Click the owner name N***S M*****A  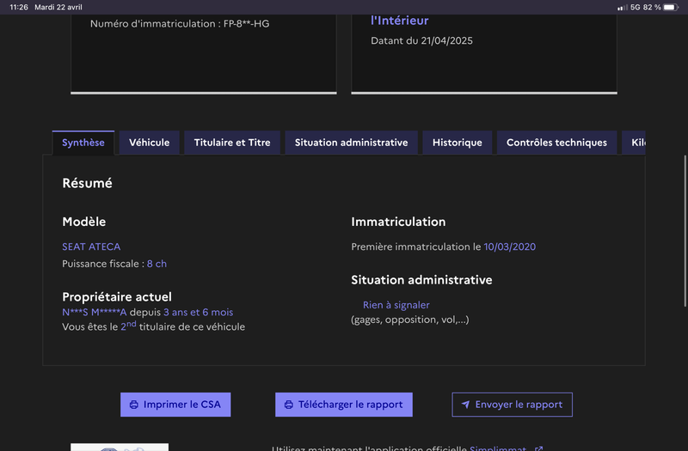[95, 312]
